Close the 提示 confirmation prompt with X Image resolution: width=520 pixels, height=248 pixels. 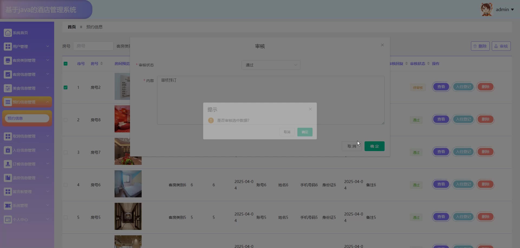(x=310, y=109)
